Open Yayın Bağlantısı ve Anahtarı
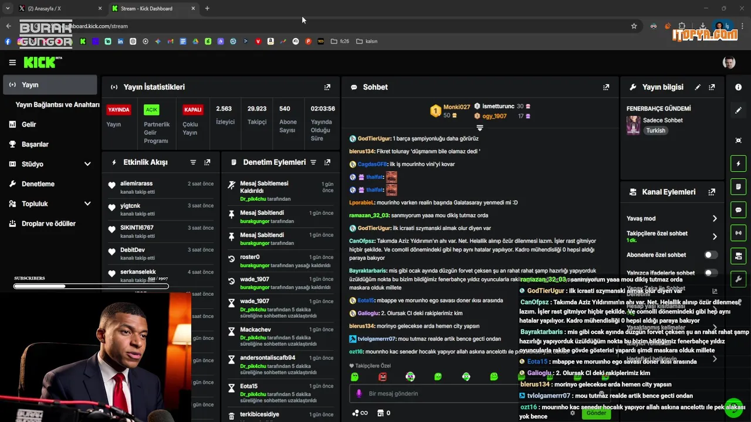This screenshot has height=422, width=751. [x=57, y=105]
